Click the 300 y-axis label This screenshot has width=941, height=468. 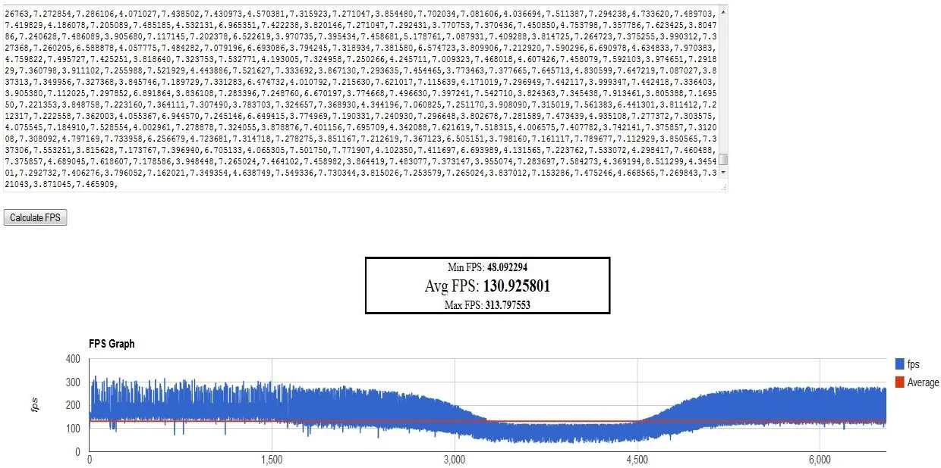(x=72, y=382)
